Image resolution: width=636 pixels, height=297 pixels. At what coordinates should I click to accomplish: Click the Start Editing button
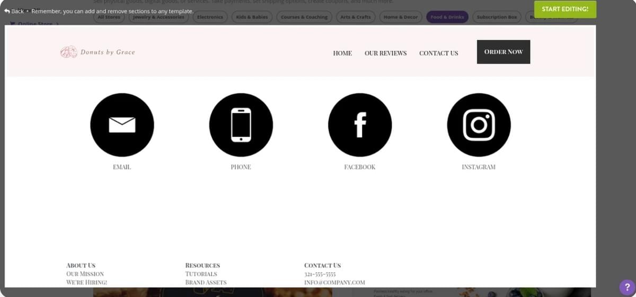coord(565,9)
